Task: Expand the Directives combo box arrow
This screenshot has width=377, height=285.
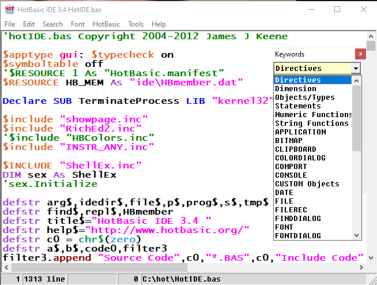Action: pos(356,69)
